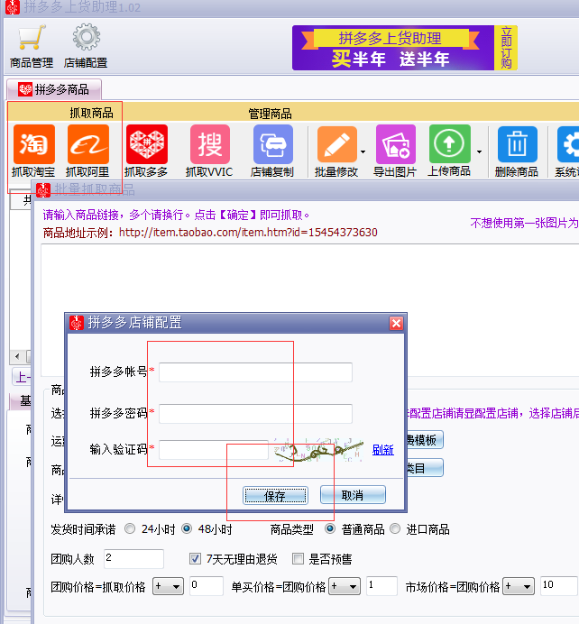
Task: Click the 单买价格 adjustment value field
Action: (x=381, y=586)
